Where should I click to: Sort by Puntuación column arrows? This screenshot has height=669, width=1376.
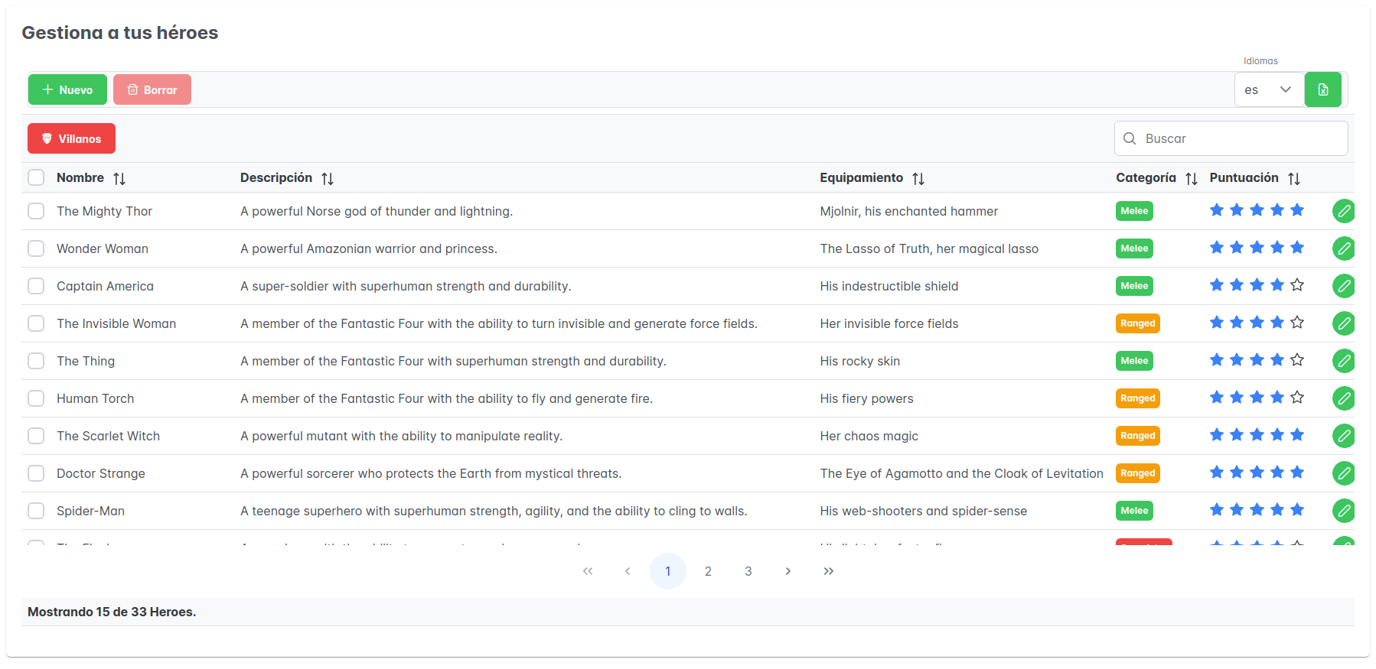click(x=1294, y=178)
